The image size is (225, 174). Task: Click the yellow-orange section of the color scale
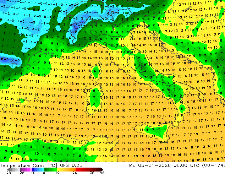pos(66,169)
